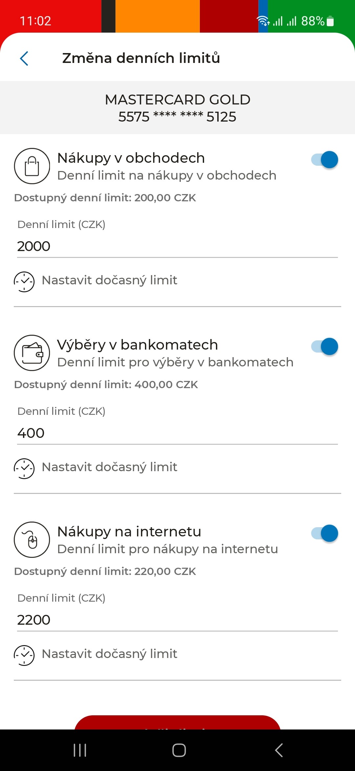Open Nastavit dočasný limit for internet purchases

[x=109, y=654]
